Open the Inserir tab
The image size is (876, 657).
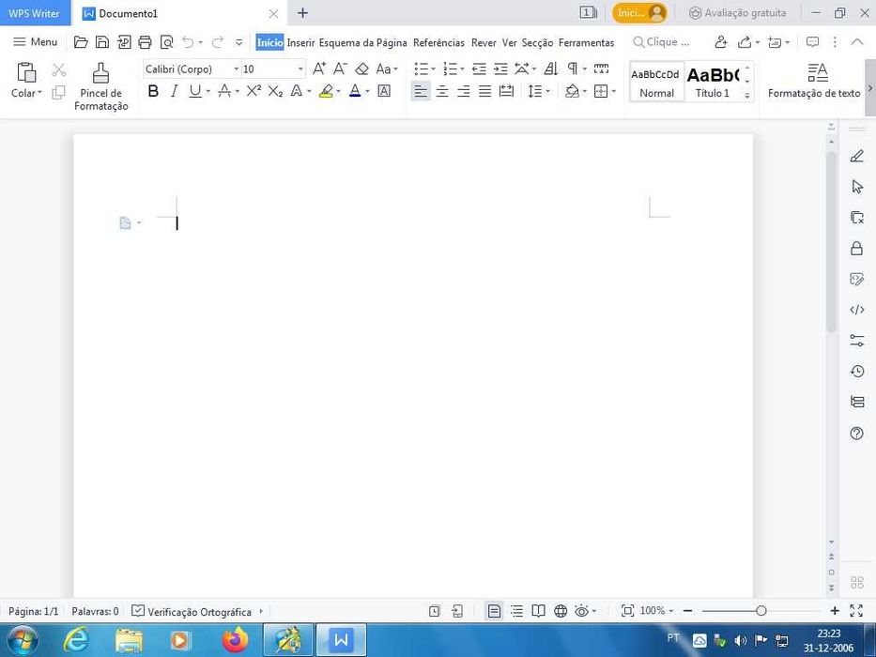[x=300, y=42]
